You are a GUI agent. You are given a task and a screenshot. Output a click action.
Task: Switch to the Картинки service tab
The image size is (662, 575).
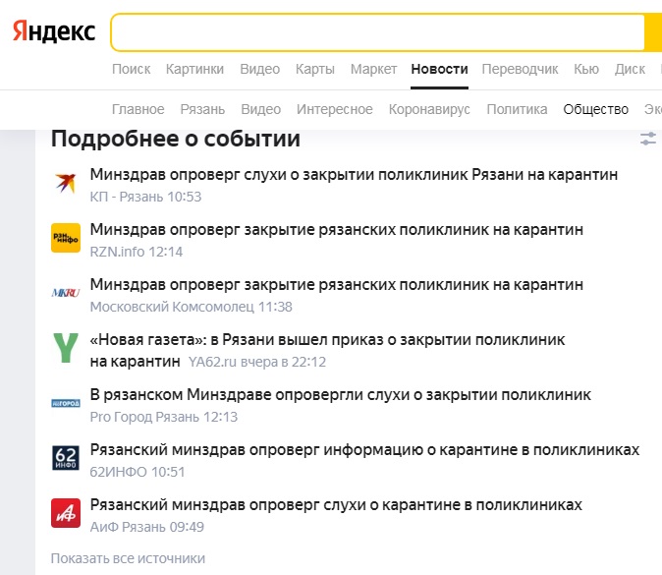pos(194,69)
